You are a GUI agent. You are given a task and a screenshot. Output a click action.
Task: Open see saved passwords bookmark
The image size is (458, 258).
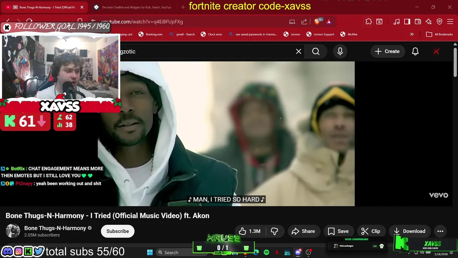tap(253, 34)
